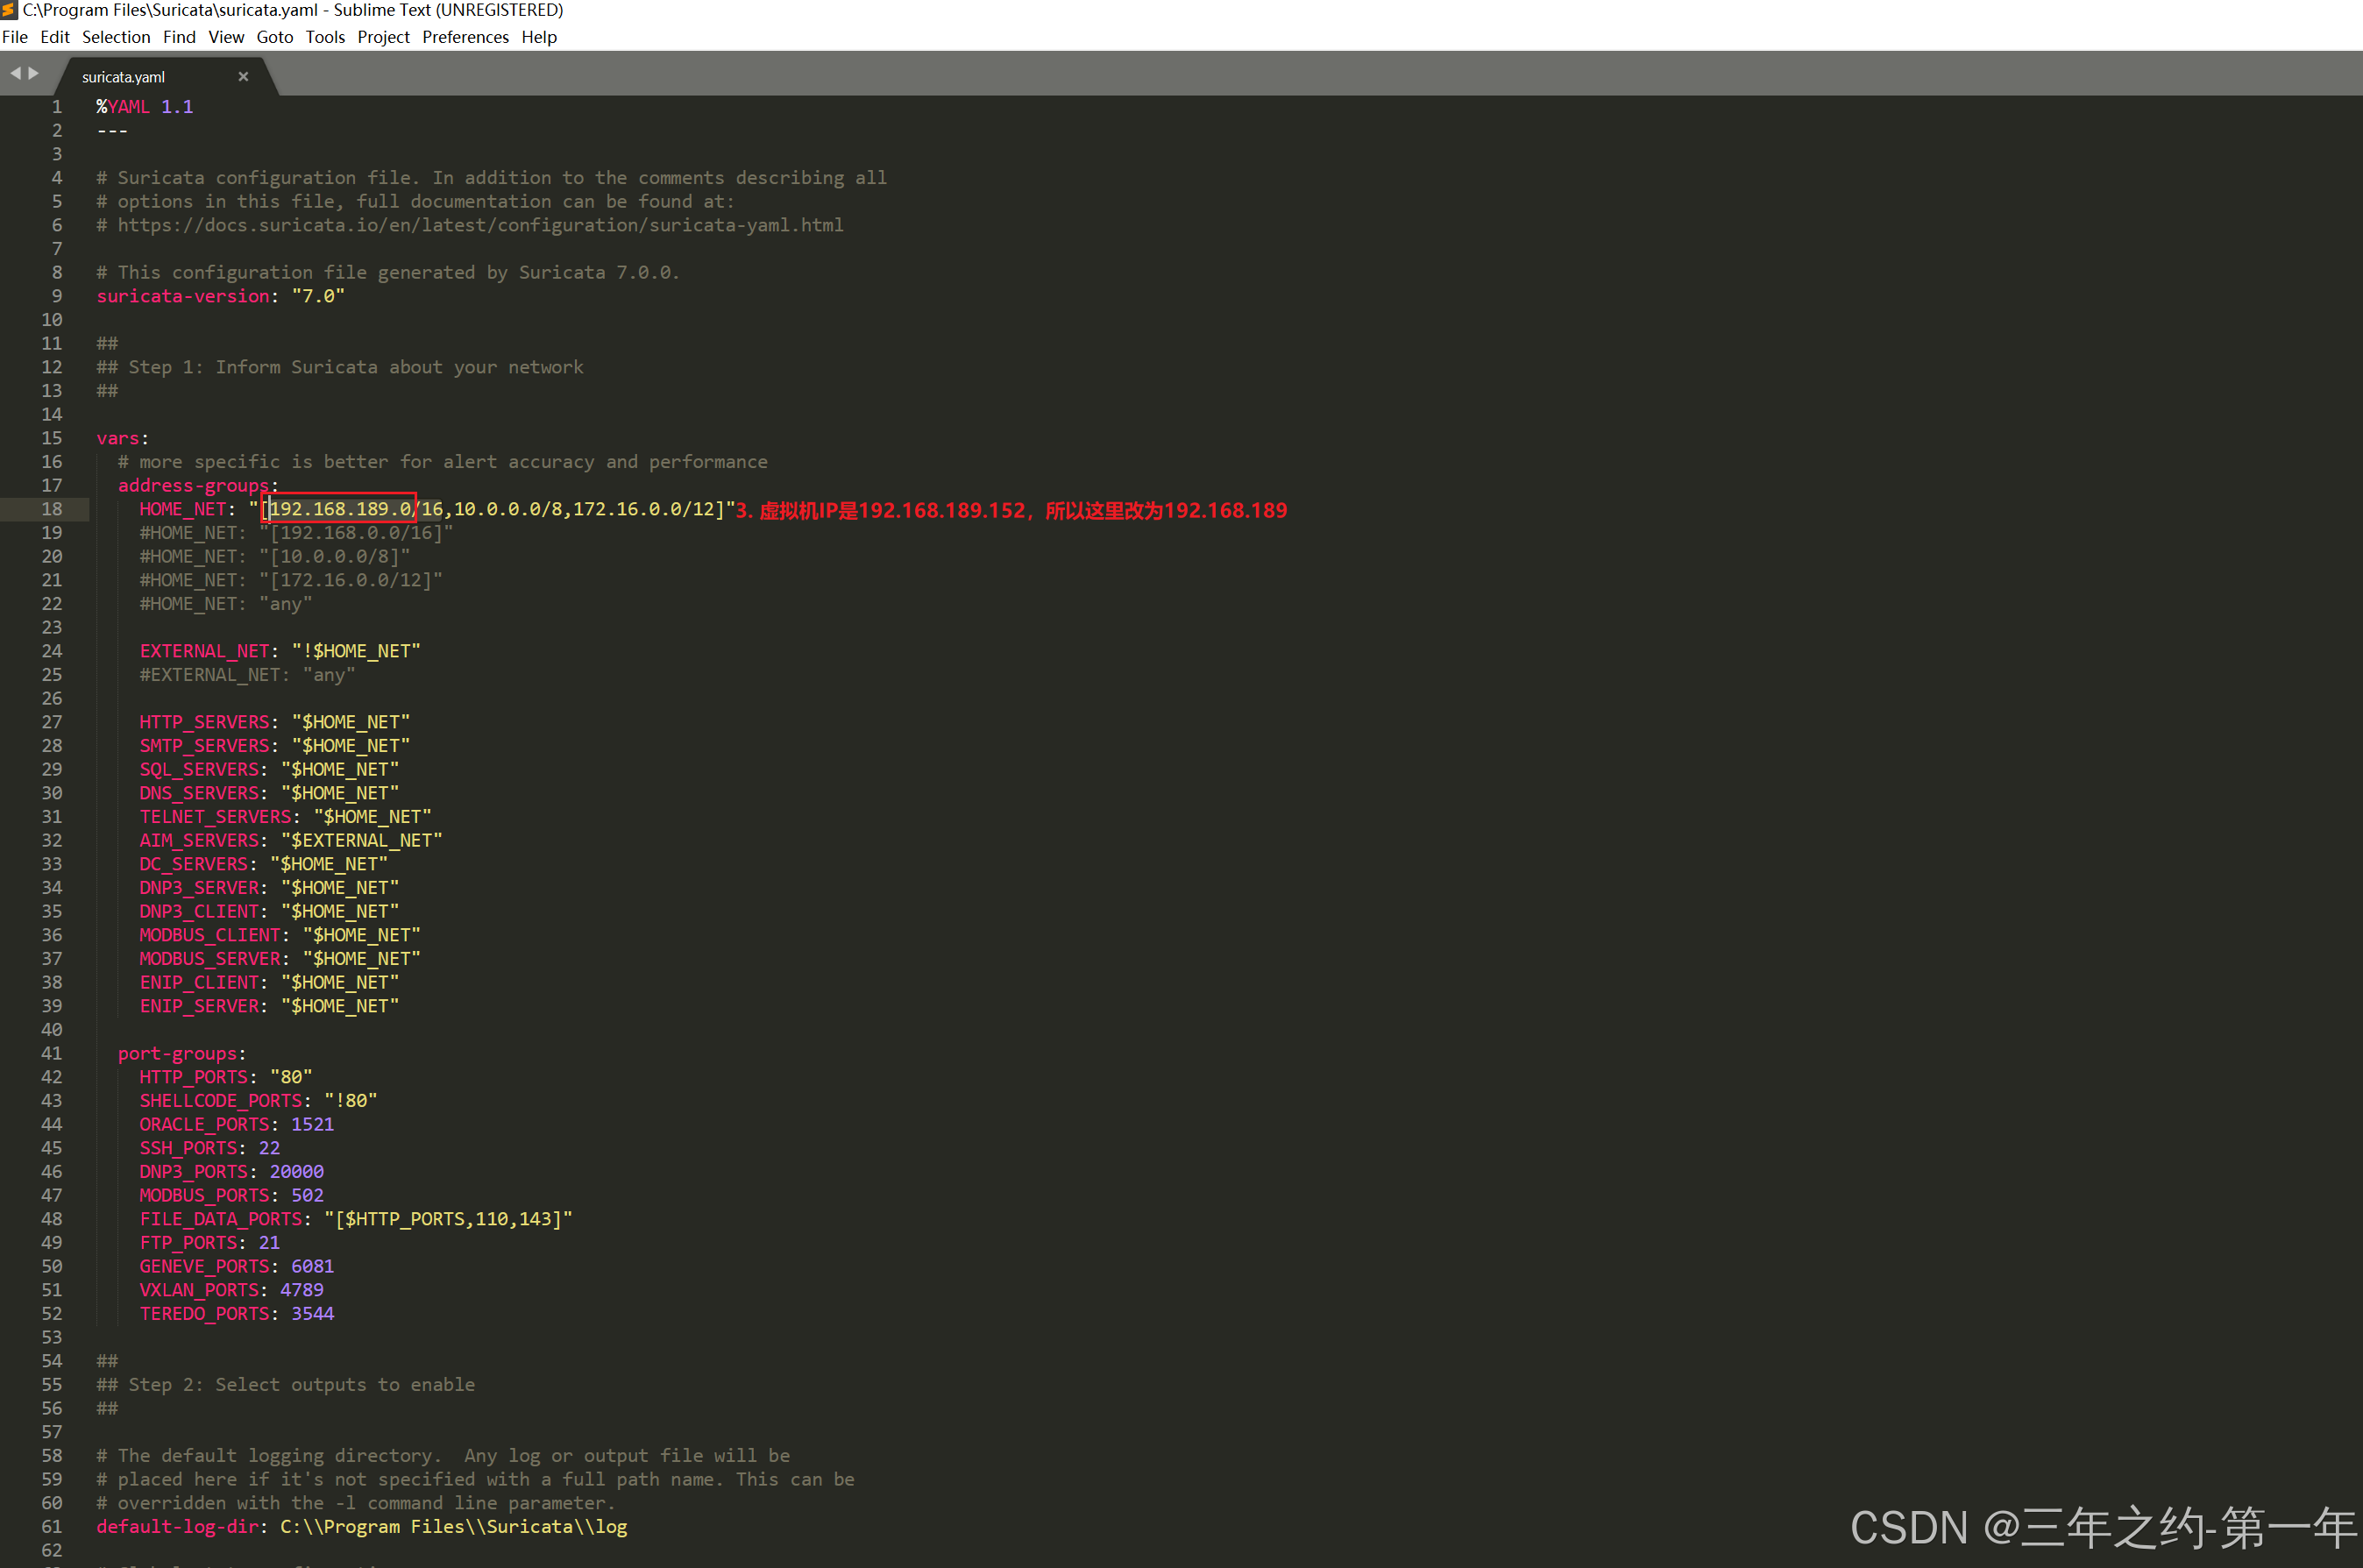This screenshot has height=1568, width=2363.
Task: Place cursor on the HOME_NET key
Action: (183, 509)
